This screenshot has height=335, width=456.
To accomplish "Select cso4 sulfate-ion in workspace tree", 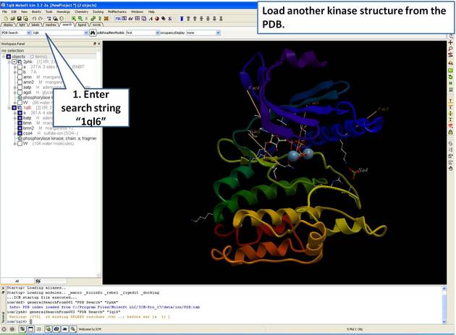I will (28, 132).
